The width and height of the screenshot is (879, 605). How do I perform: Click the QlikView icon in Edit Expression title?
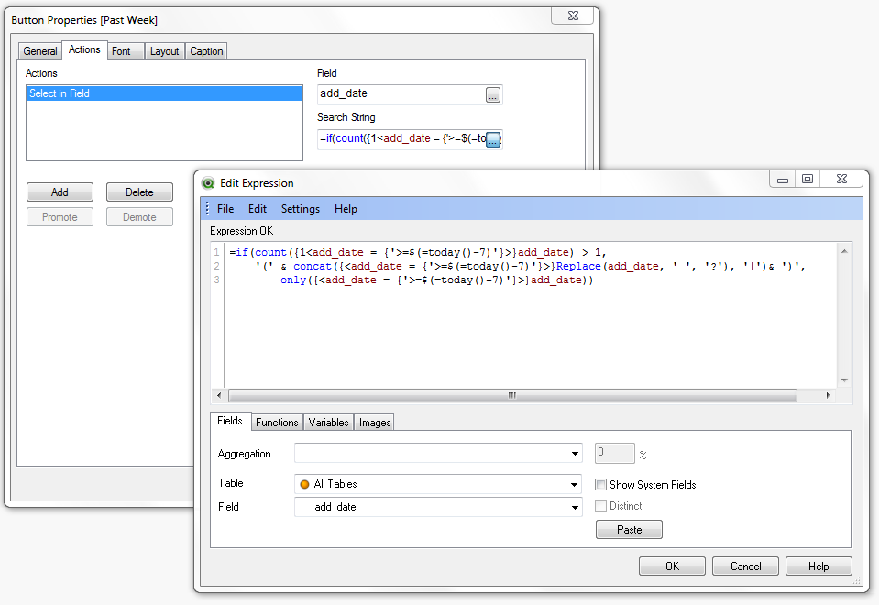[x=208, y=183]
